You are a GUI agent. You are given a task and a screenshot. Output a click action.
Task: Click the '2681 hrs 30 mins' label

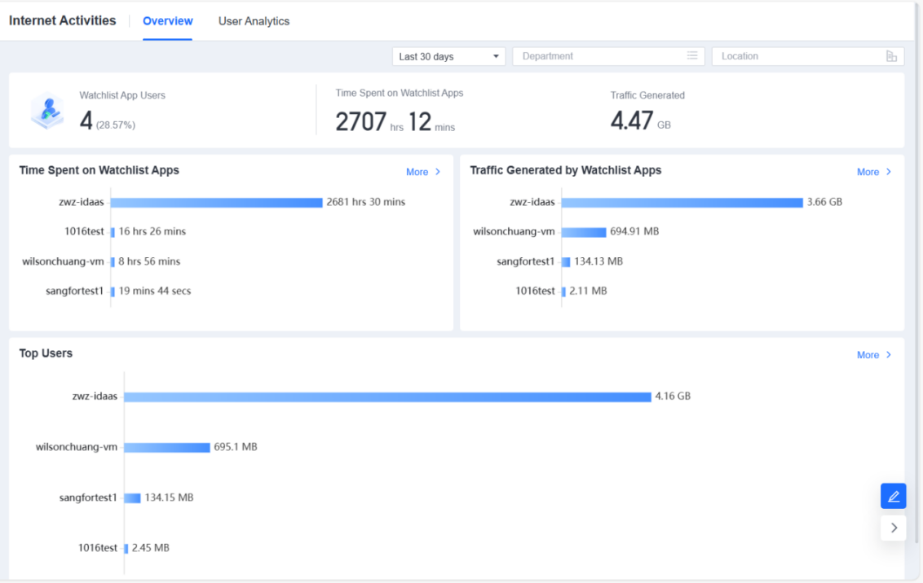tap(366, 202)
